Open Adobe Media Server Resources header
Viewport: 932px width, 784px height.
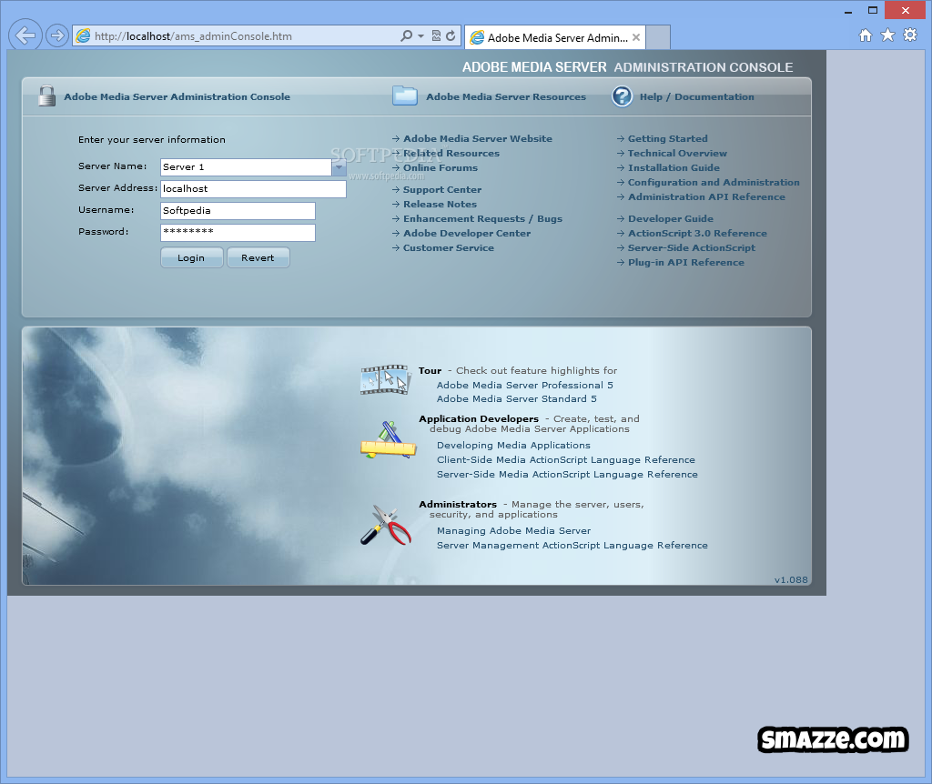coord(506,96)
